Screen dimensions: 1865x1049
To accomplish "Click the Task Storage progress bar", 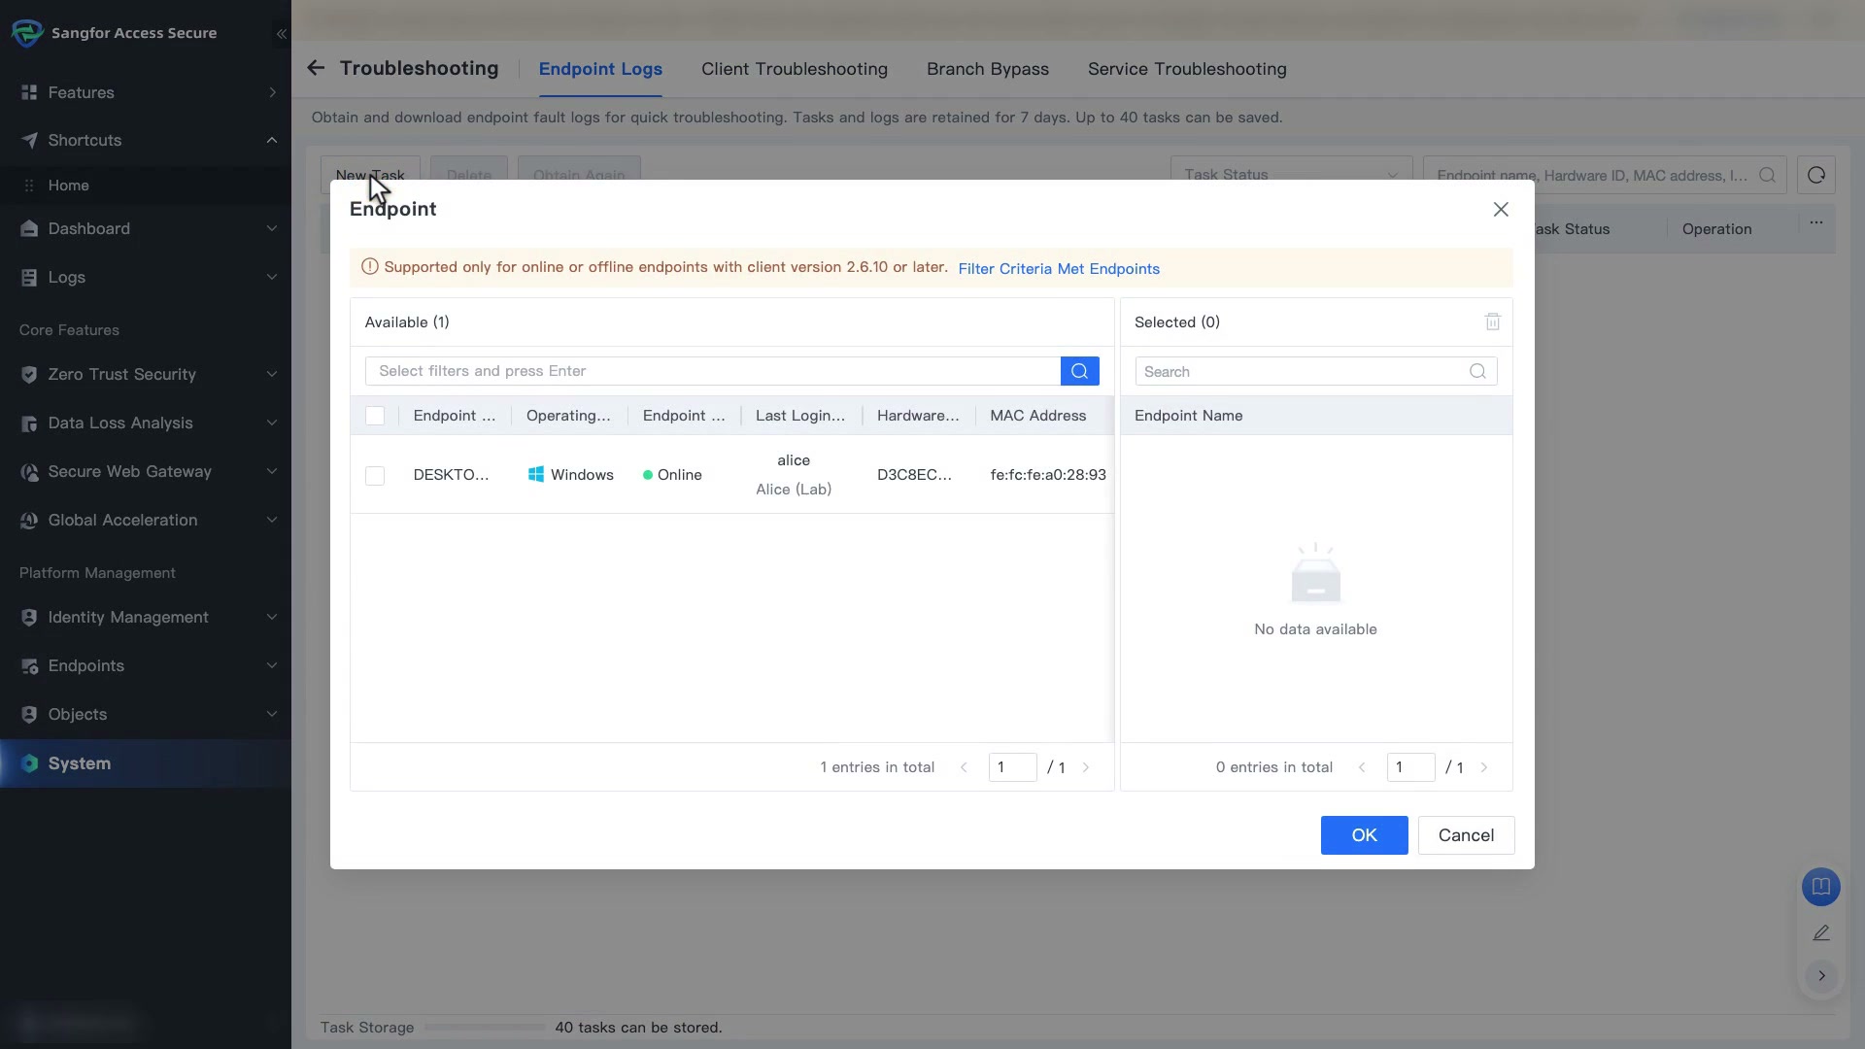I will (485, 1027).
